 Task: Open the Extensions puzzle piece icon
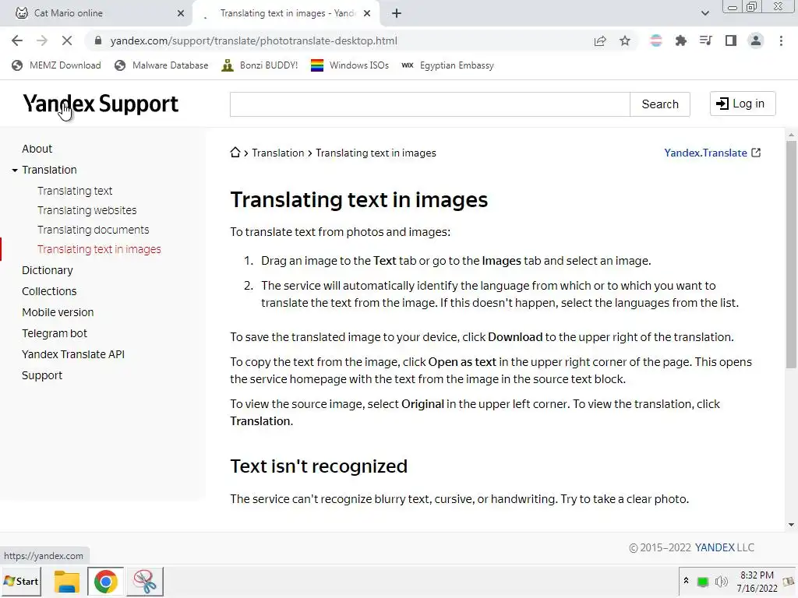tap(681, 40)
